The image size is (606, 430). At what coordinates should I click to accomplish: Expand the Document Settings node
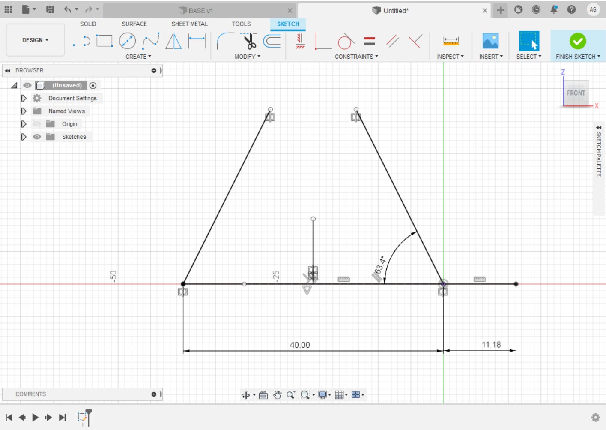tap(24, 98)
